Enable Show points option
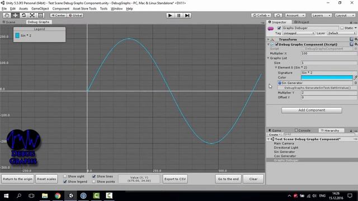 coord(94,181)
